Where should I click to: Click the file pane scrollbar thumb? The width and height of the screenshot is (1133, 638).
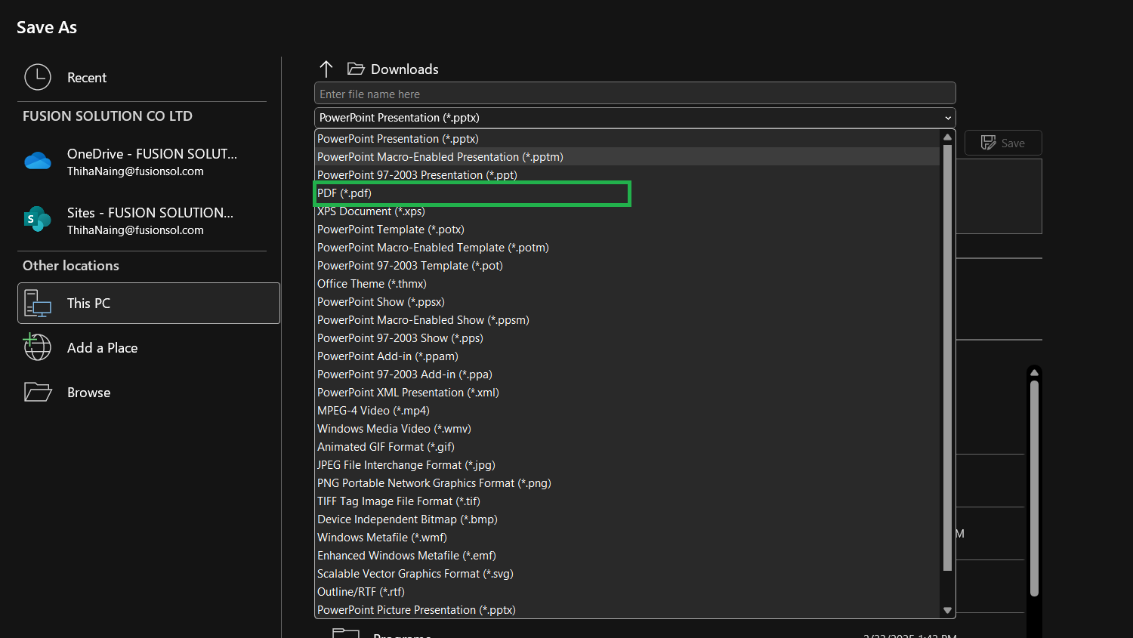point(1034,489)
